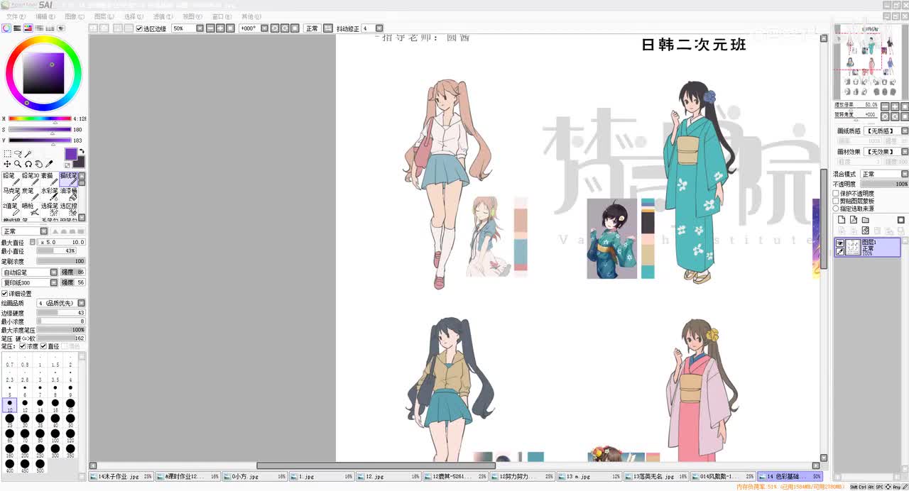Viewport: 909px width, 491px height.
Task: Show the color wheel panel icon
Action: click(x=6, y=28)
